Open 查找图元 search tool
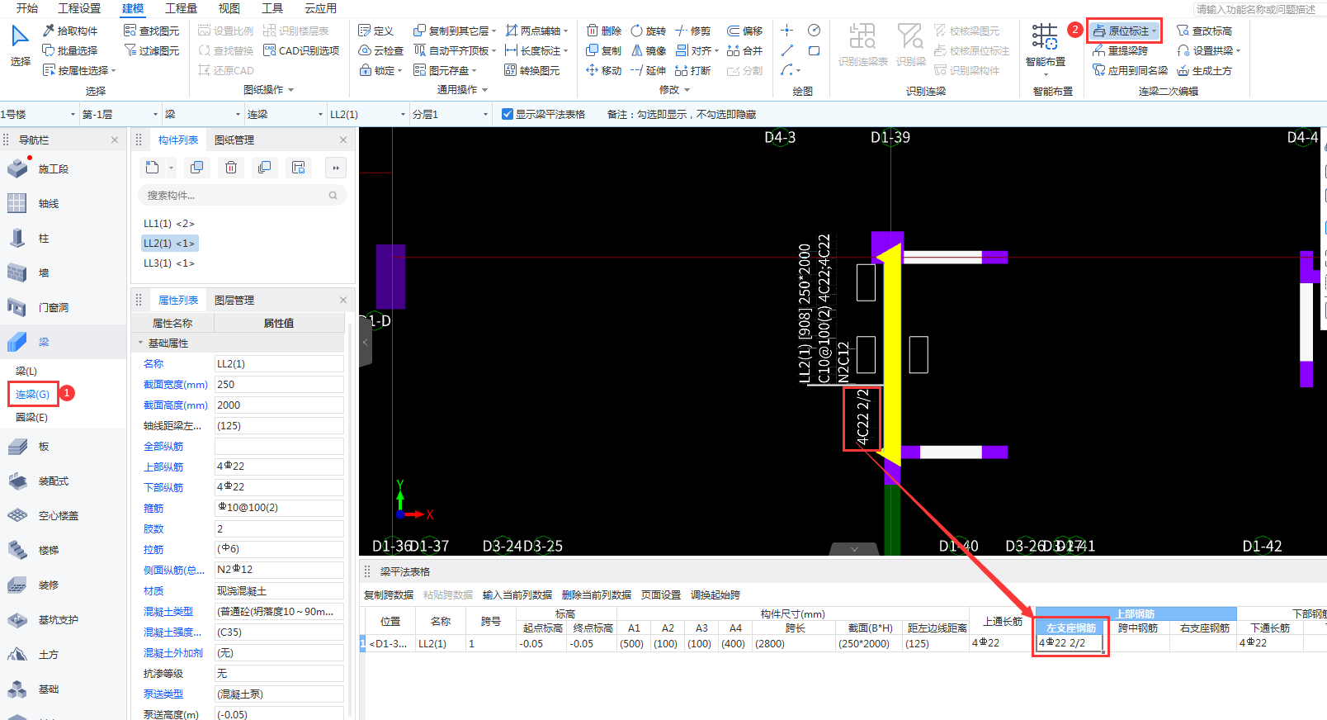The height and width of the screenshot is (720, 1327). tap(152, 31)
